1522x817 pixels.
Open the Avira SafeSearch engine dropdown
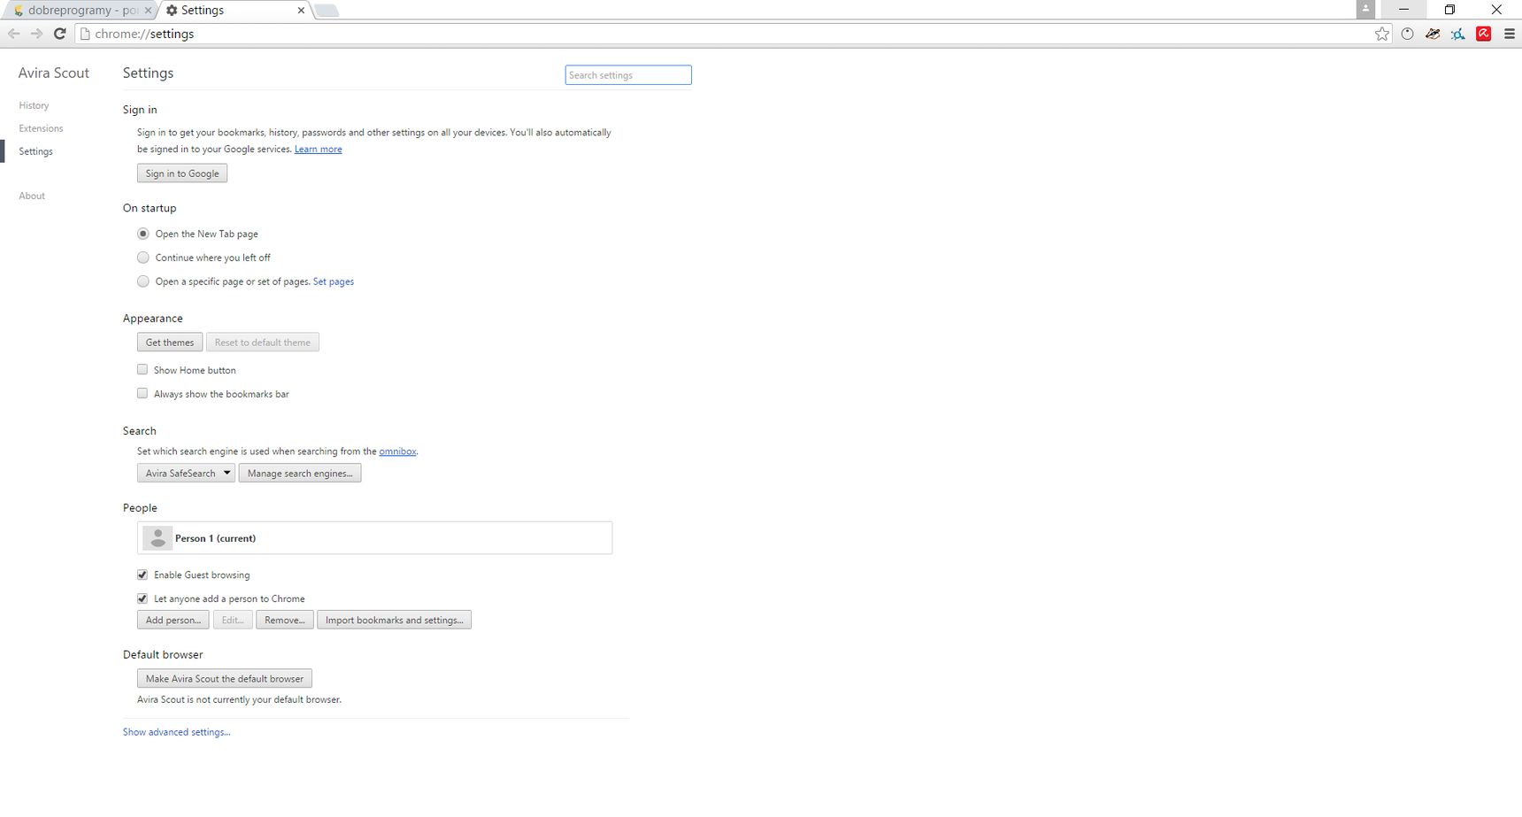pyautogui.click(x=186, y=474)
